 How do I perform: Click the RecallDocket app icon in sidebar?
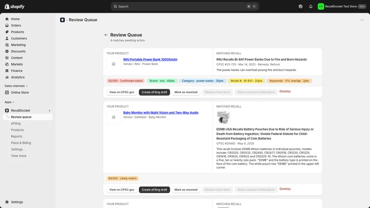(x=7, y=110)
